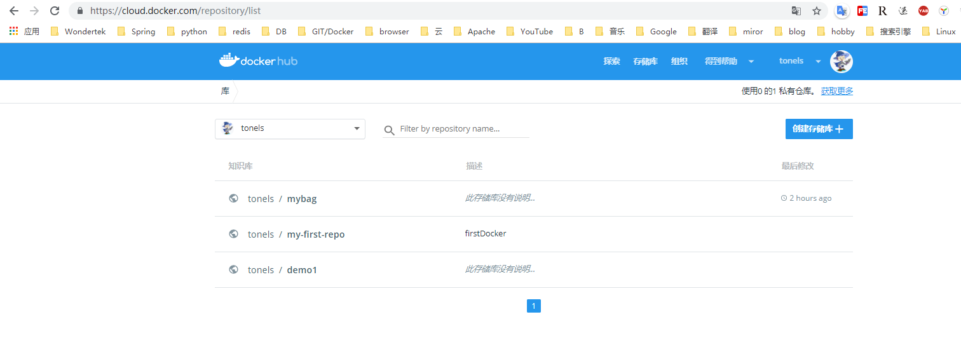
Task: Click the red YAB extension icon
Action: pyautogui.click(x=924, y=11)
